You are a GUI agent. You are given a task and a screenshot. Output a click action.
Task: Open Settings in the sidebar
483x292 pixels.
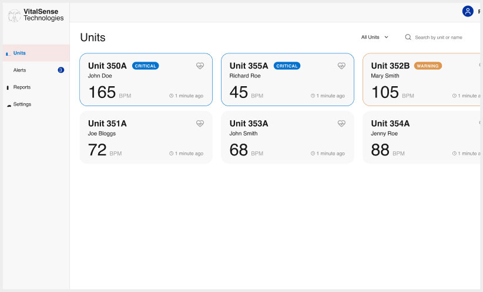click(22, 104)
